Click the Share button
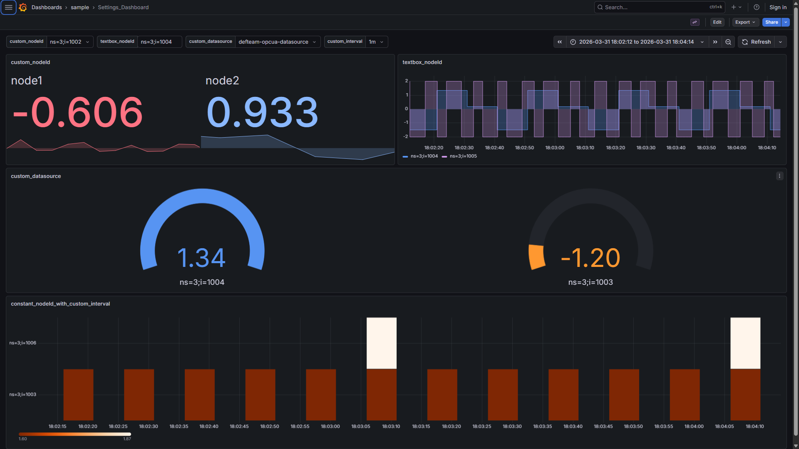Image resolution: width=799 pixels, height=449 pixels. 772,22
